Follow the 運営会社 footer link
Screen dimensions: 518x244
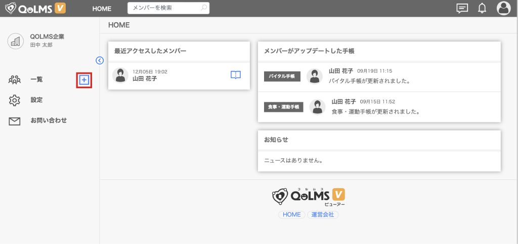(322, 215)
